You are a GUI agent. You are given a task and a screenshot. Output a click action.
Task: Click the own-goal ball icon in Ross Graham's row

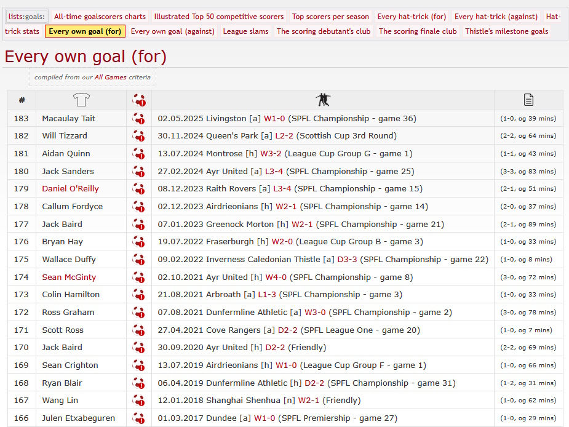point(139,313)
